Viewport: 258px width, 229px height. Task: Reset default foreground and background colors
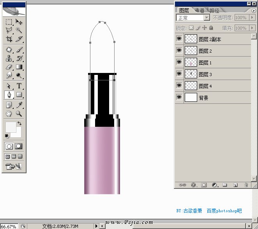point(7,136)
